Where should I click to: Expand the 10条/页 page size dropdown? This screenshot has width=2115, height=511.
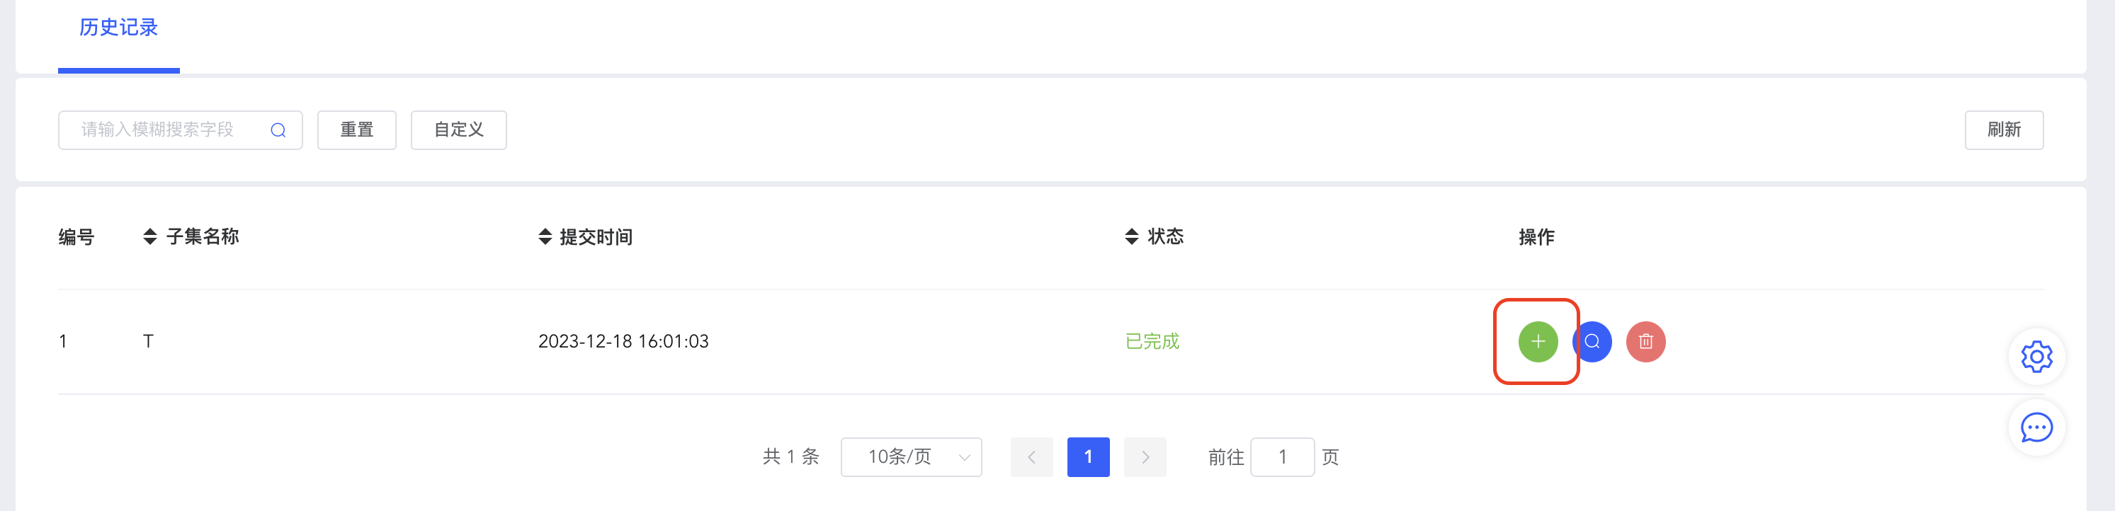(912, 457)
